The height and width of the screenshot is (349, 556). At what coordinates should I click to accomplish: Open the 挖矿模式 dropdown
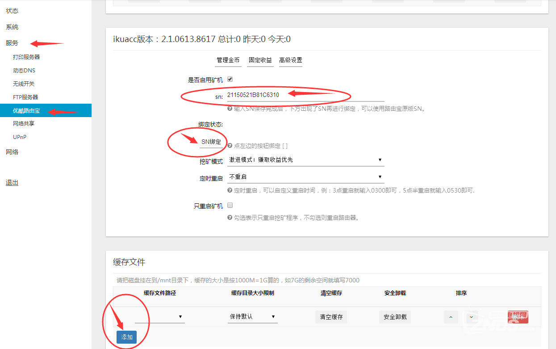305,160
